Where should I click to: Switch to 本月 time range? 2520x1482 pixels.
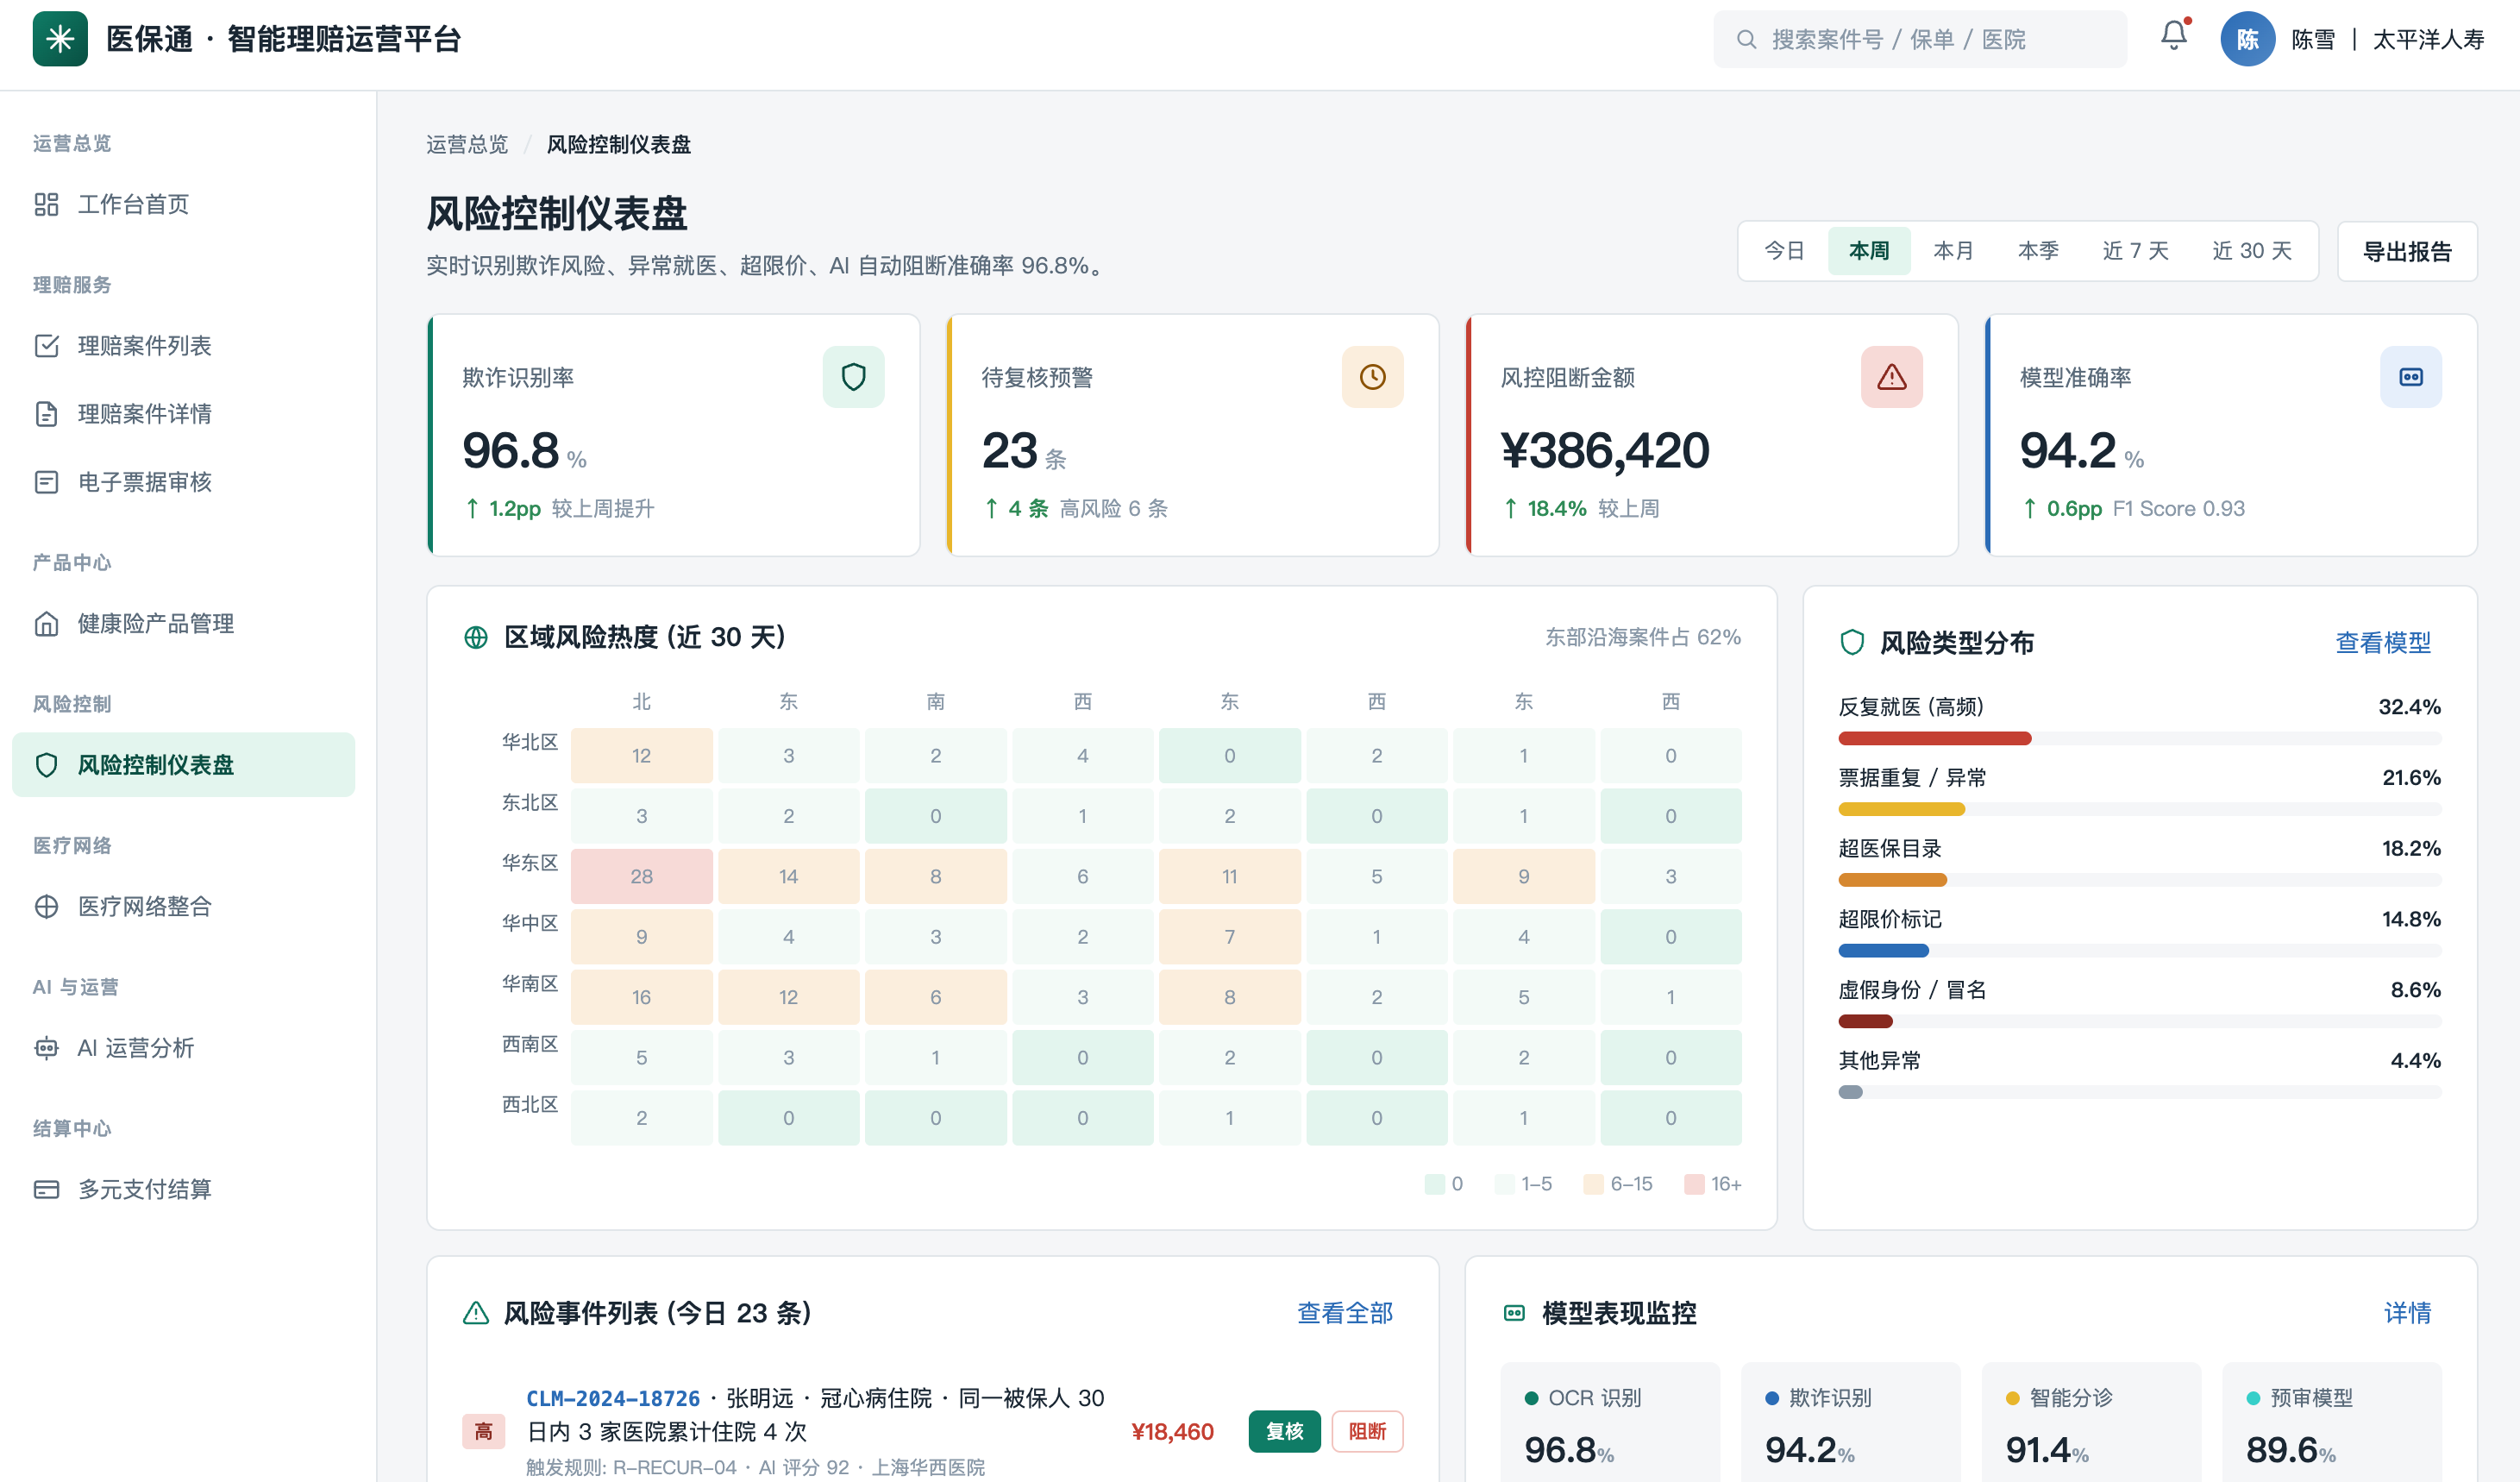(x=1953, y=251)
